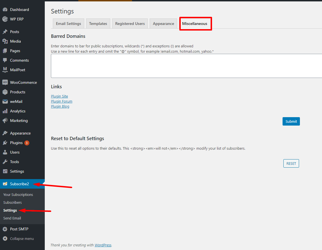This screenshot has height=250, width=322.
Task: Open Post SMTP settings
Action: coord(18,229)
